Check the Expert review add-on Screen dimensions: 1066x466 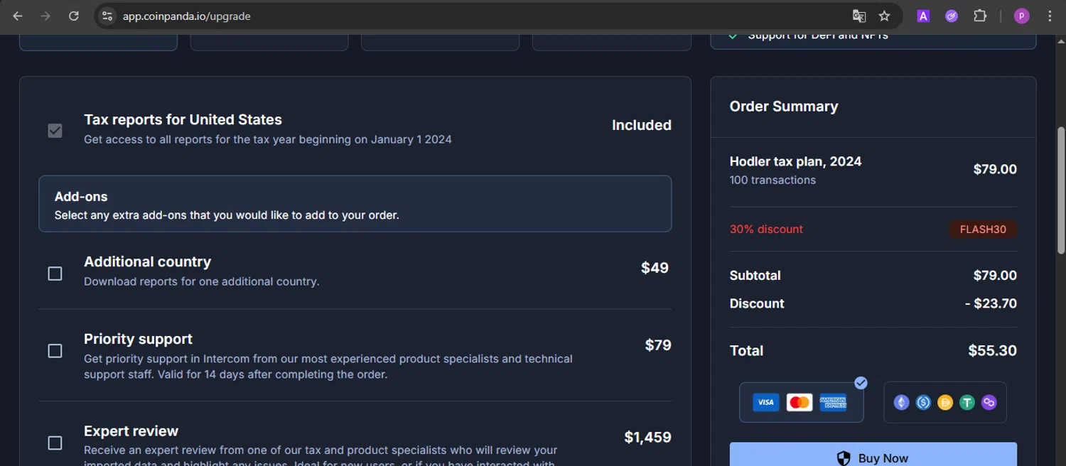click(x=55, y=443)
